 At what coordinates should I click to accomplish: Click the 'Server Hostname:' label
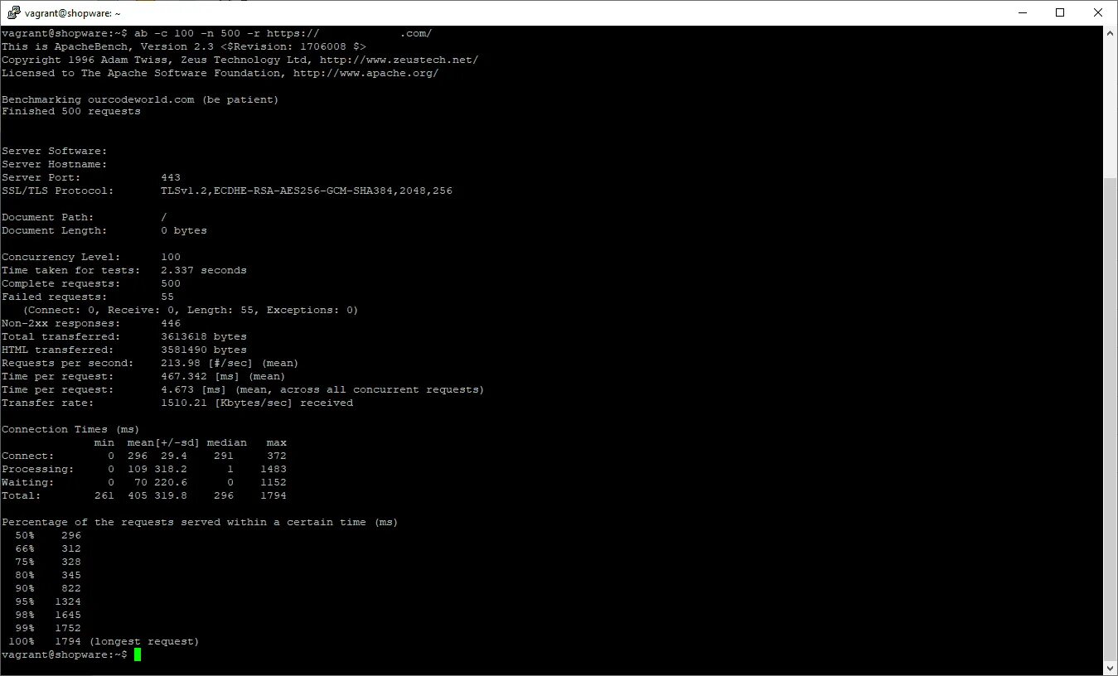point(55,164)
